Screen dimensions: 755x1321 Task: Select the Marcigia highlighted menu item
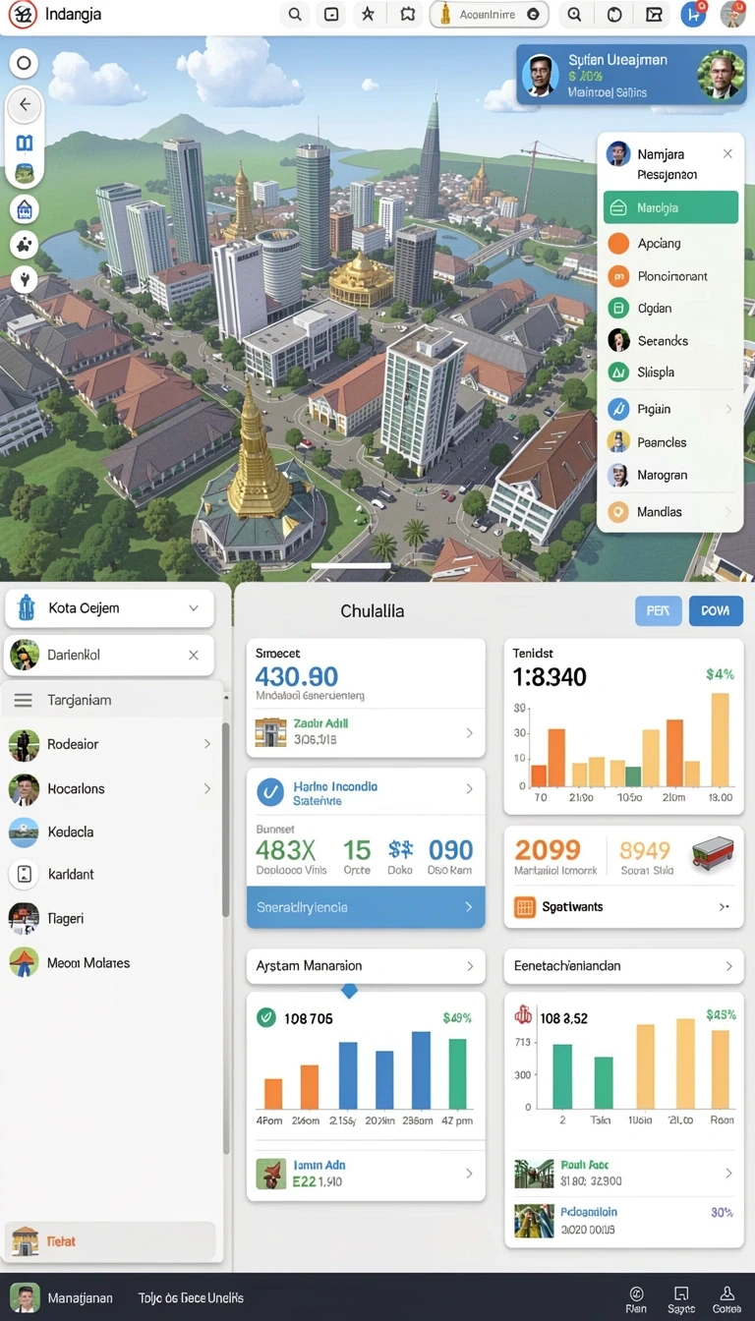click(x=670, y=208)
